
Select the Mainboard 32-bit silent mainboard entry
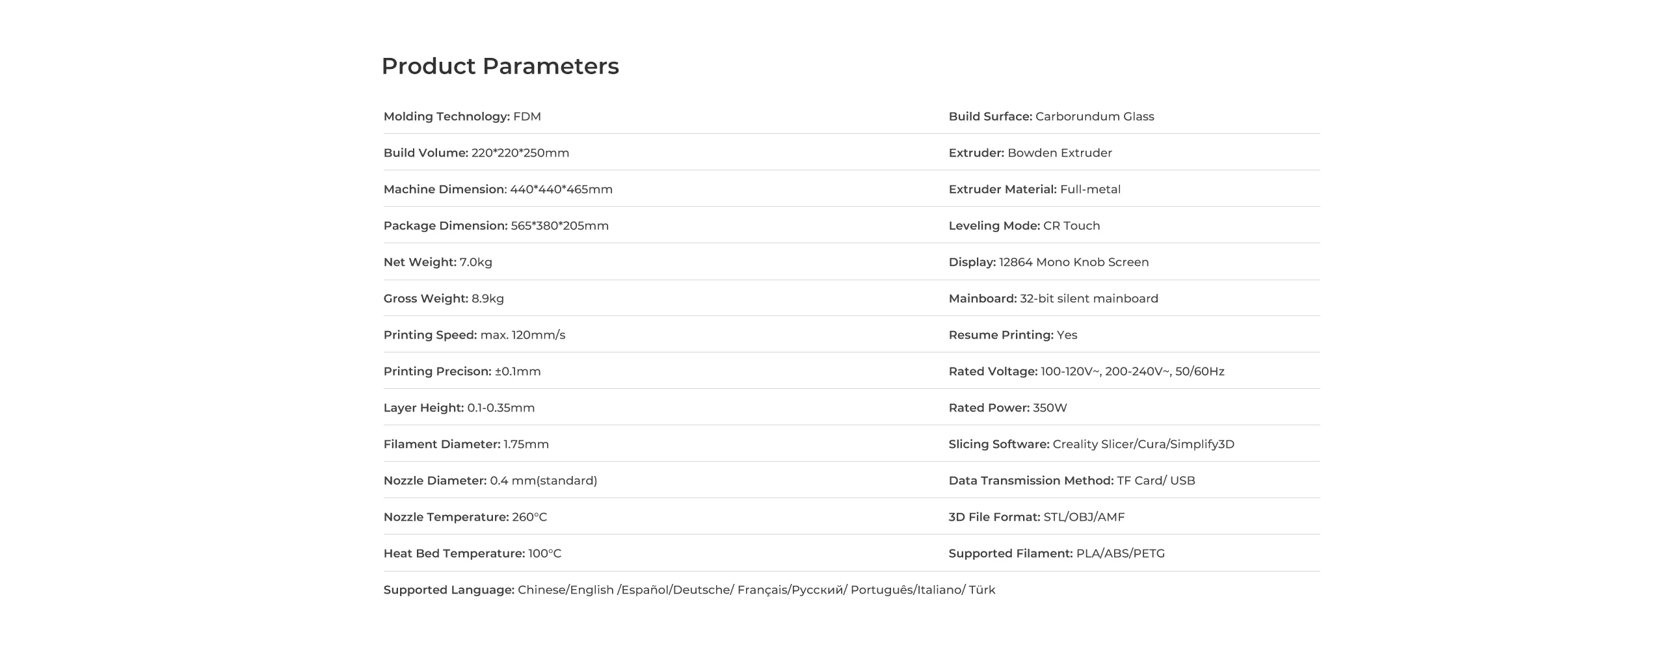point(1053,298)
